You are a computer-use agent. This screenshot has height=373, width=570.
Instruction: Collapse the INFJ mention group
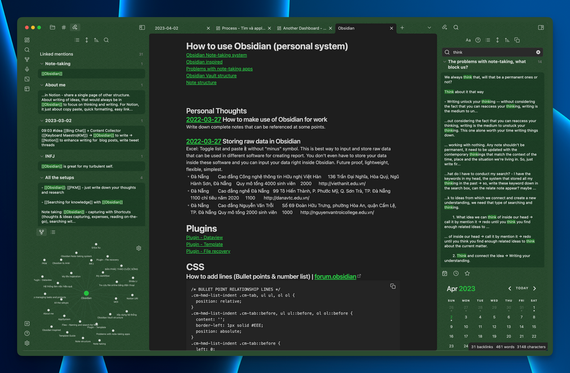click(x=42, y=156)
